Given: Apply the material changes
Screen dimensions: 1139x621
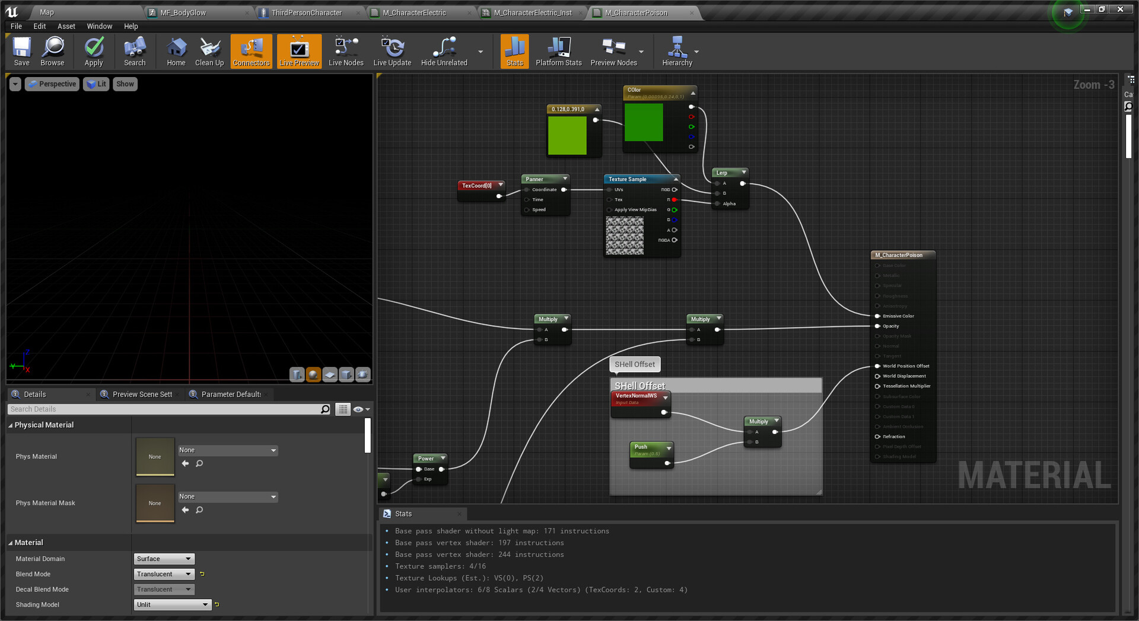Looking at the screenshot, I should 94,51.
